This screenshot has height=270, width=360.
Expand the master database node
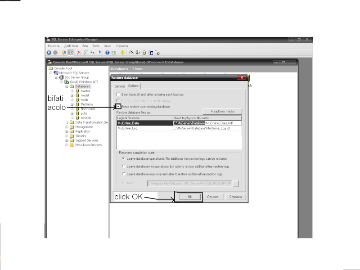(x=72, y=91)
